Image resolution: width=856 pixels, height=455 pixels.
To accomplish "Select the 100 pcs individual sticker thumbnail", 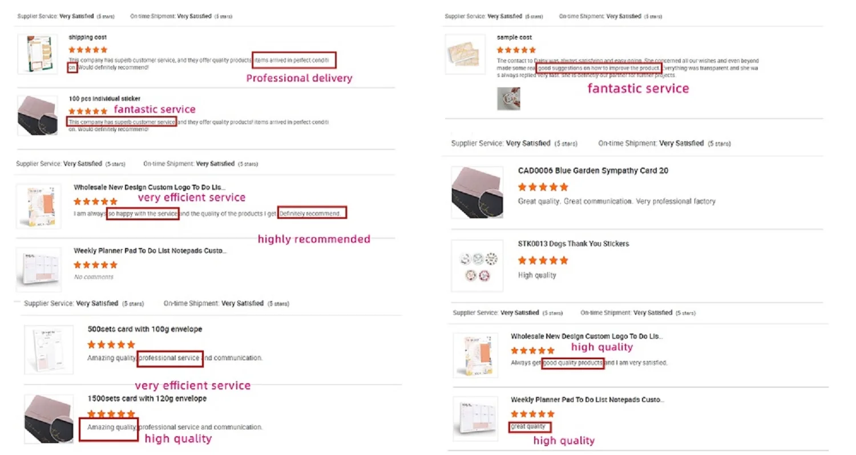I will tap(38, 115).
